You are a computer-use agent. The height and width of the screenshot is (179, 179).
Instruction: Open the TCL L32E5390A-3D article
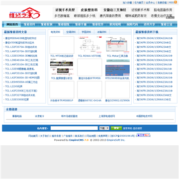(x=21, y=56)
